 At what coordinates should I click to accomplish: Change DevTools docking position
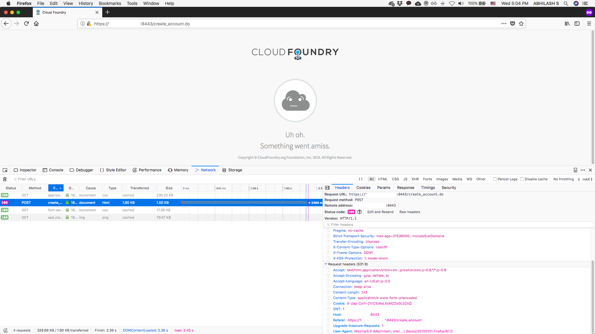coord(576,170)
